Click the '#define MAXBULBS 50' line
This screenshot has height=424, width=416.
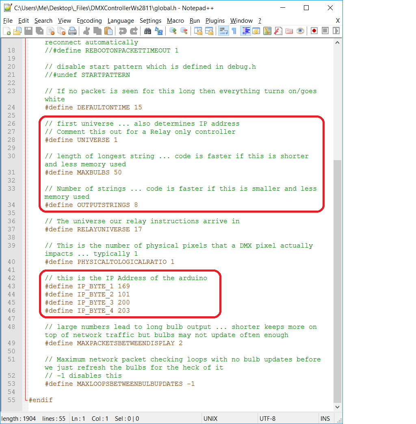[83, 172]
